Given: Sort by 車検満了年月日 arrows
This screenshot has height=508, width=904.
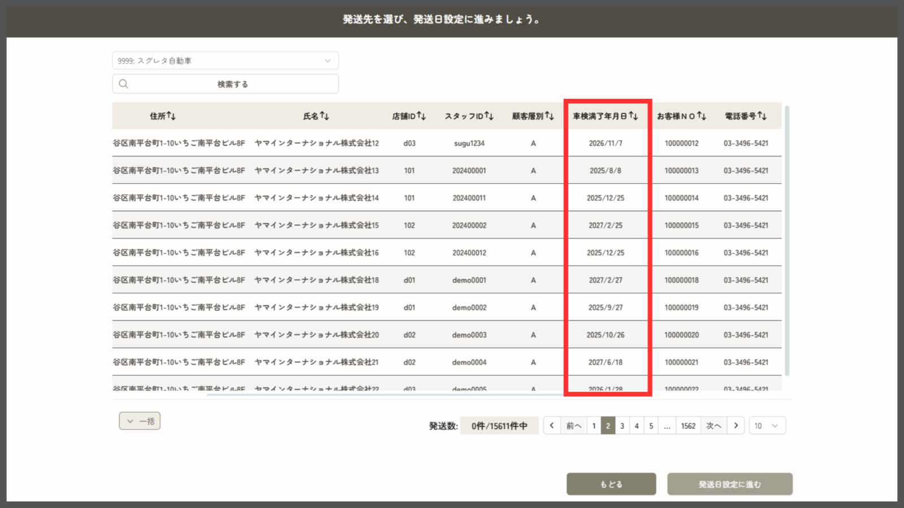Looking at the screenshot, I should coord(633,116).
